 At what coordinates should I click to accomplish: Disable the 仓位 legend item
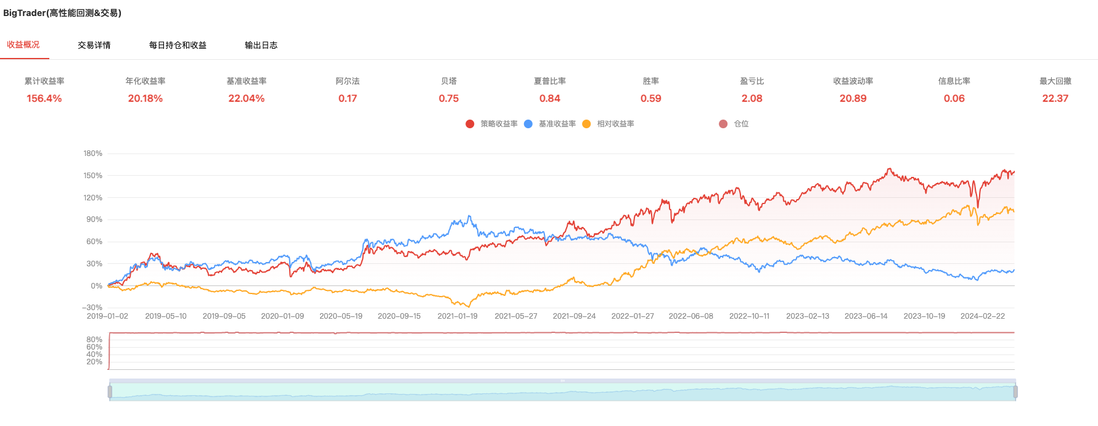pyautogui.click(x=723, y=124)
